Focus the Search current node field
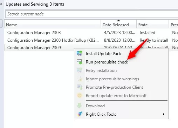Screen dimensions: 178x128 (x=92, y=14)
